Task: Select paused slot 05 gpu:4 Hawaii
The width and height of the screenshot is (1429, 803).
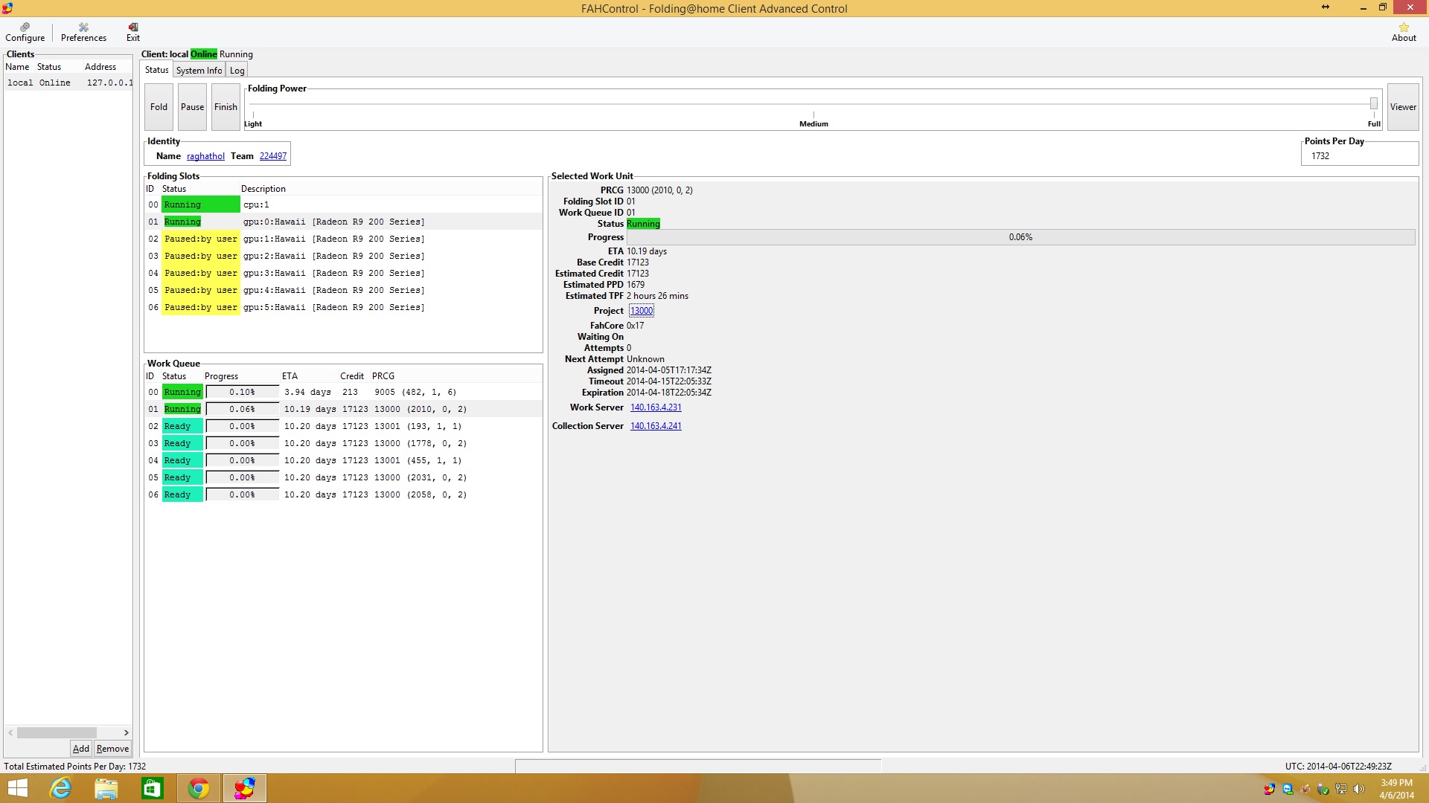Action: (x=343, y=290)
